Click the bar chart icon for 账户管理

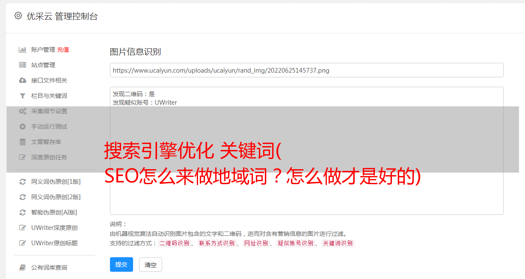pos(23,50)
